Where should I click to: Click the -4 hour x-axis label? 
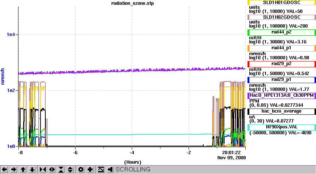coord(132,152)
